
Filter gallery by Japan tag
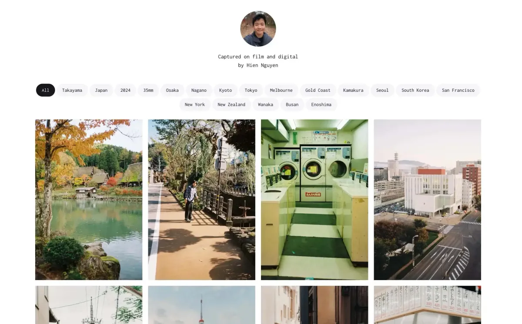(101, 90)
